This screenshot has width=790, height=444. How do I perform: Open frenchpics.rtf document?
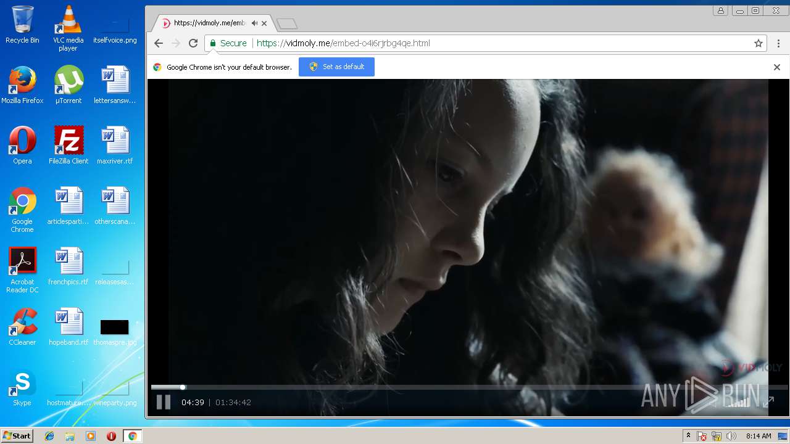point(69,266)
